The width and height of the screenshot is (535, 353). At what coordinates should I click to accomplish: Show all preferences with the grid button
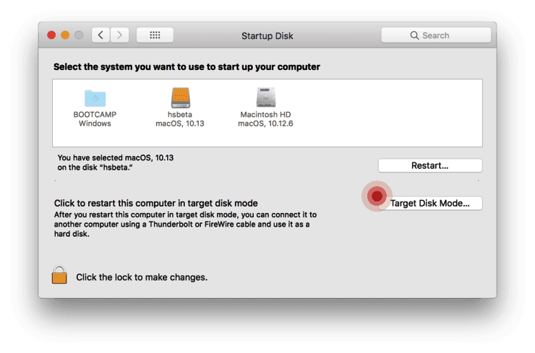click(155, 35)
